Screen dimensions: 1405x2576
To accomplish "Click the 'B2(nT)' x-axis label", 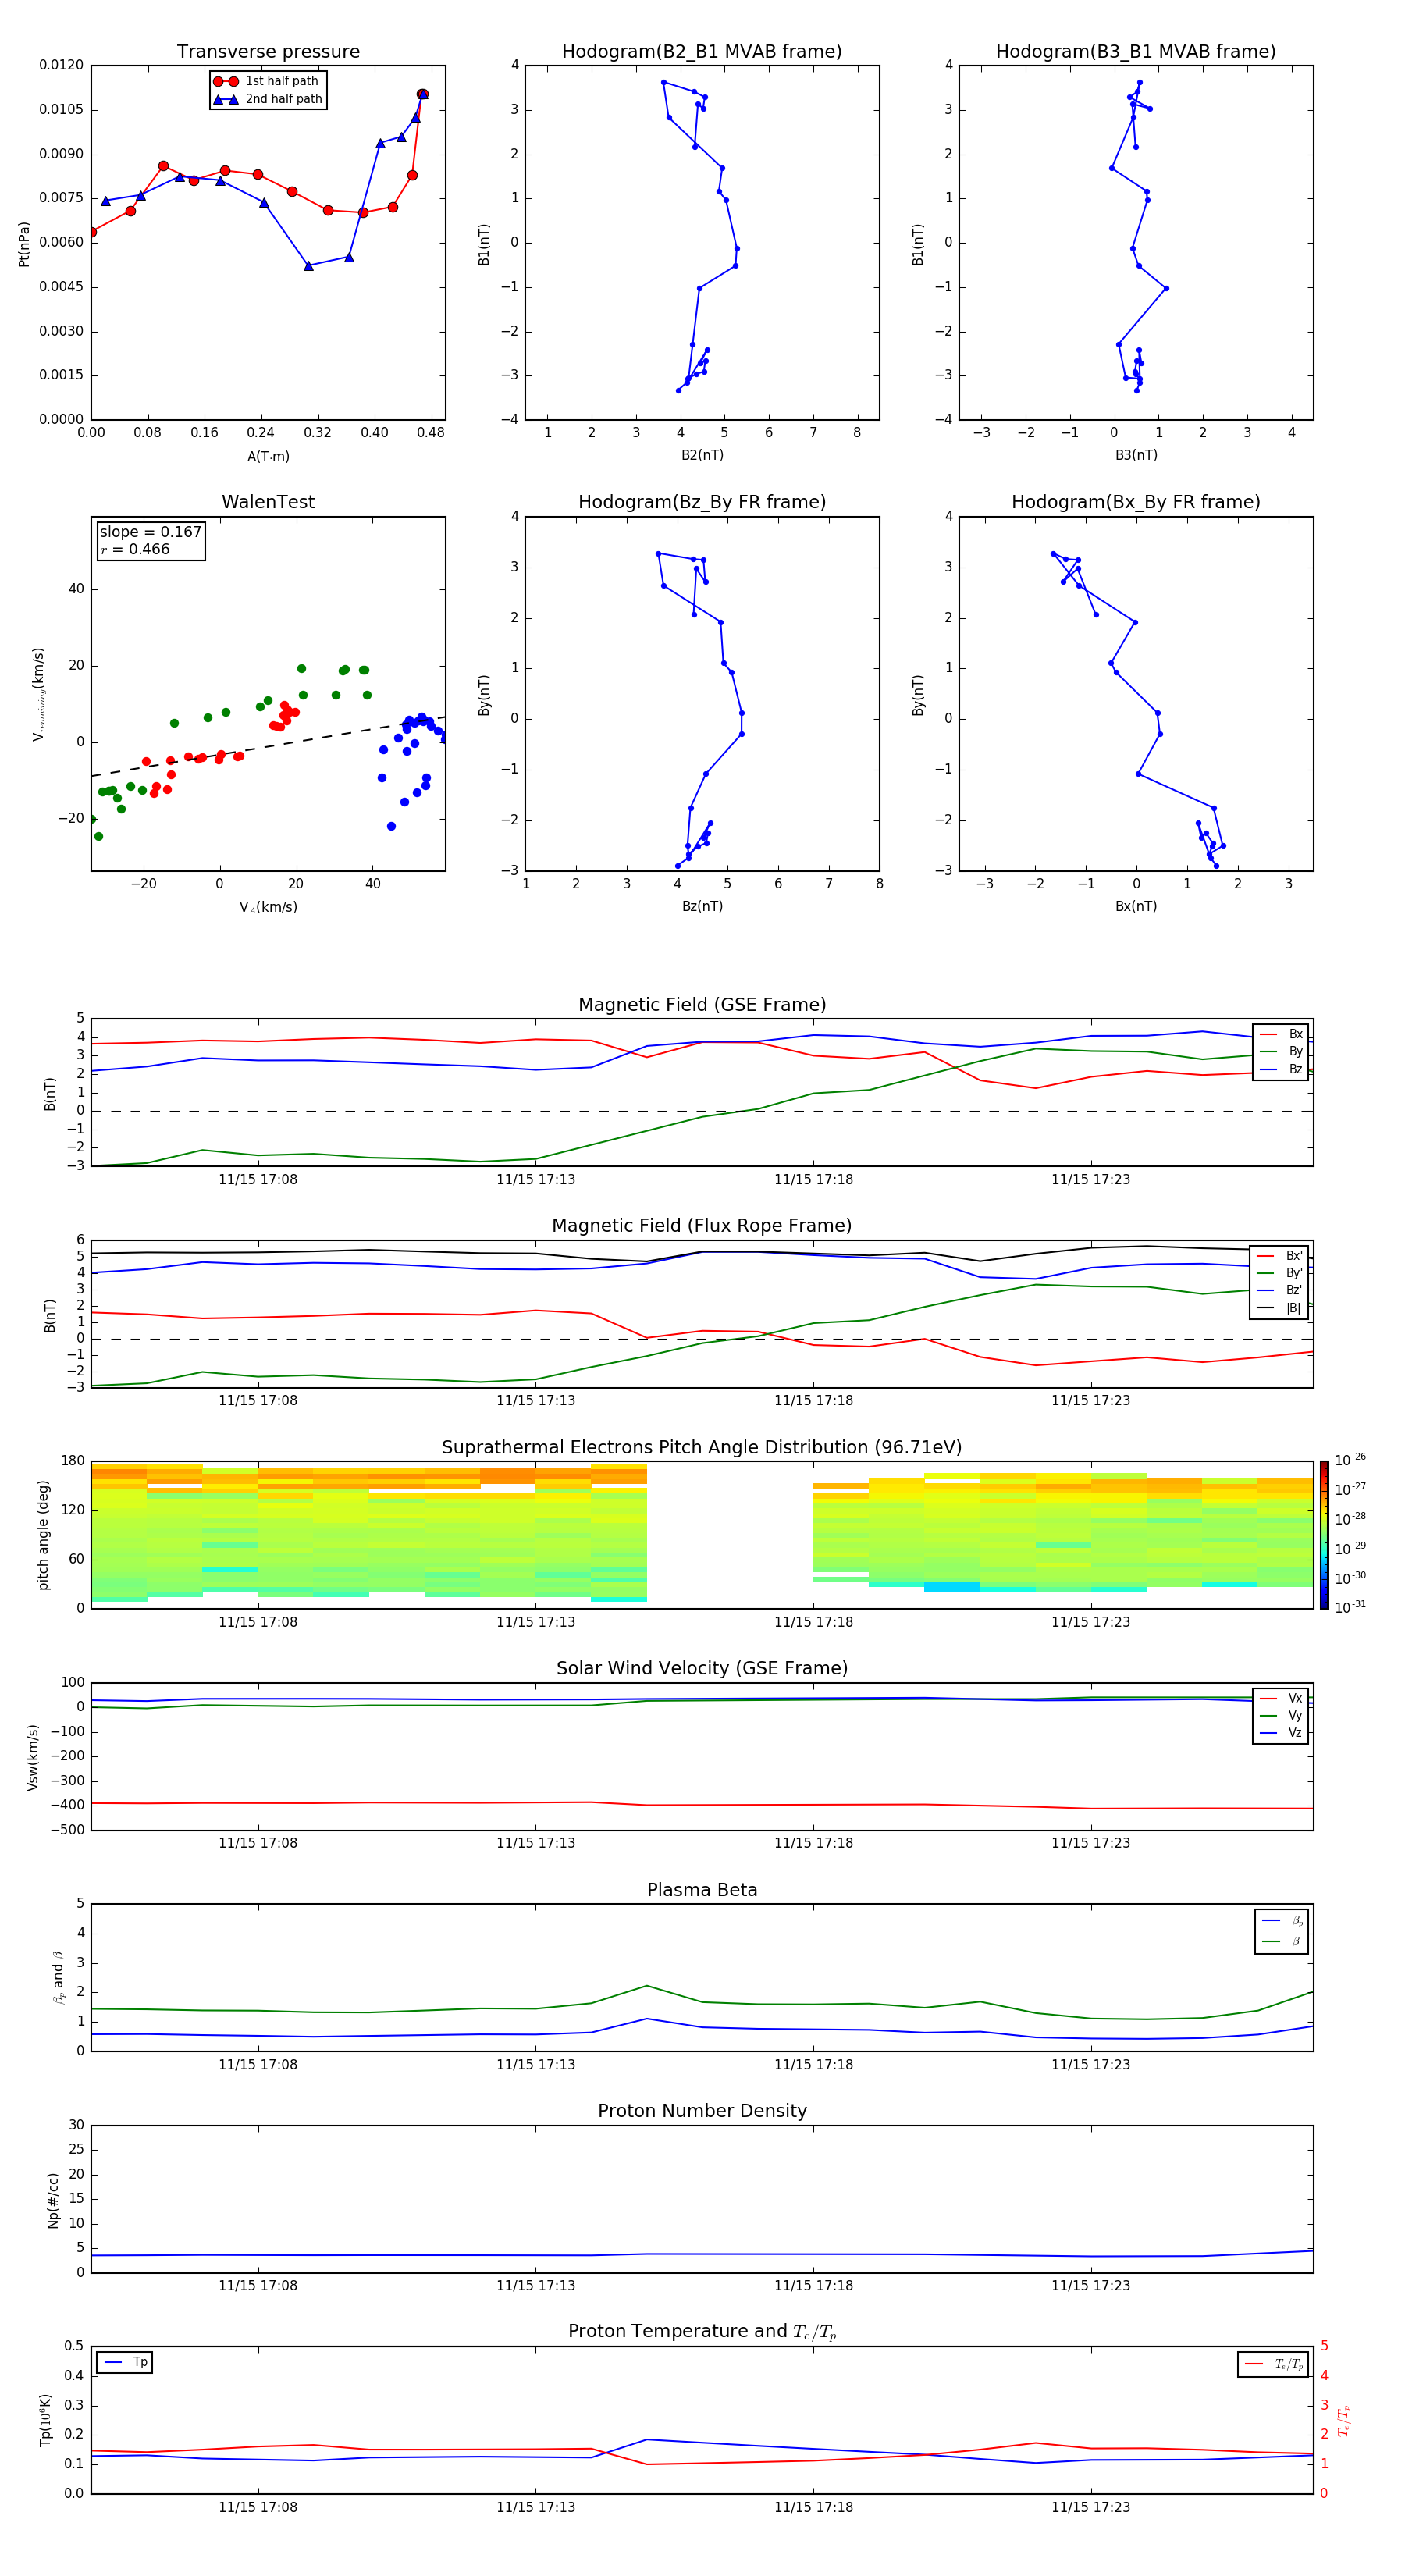I will 702,455.
